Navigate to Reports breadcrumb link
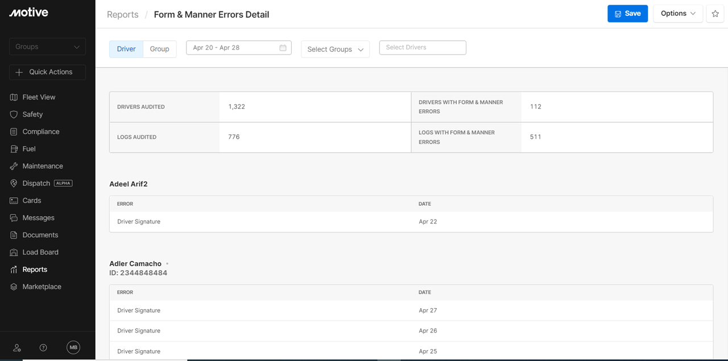Viewport: 728px width, 361px height. 123,15
